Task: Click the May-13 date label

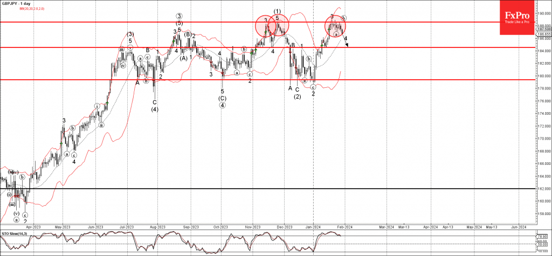Action: [492, 227]
